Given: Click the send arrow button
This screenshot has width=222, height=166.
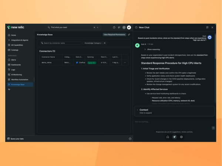Looking at the screenshot, I should 213,128.
